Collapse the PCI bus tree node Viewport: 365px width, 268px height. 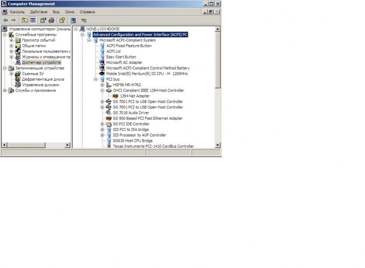[96, 79]
